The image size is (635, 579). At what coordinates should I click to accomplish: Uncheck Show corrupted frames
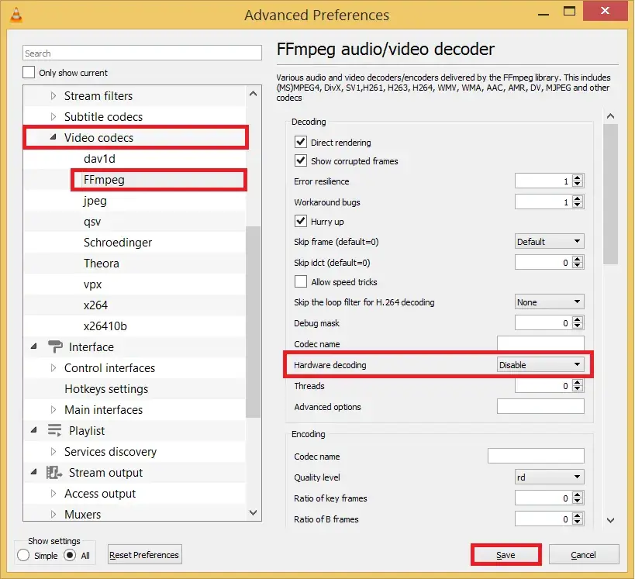[301, 161]
